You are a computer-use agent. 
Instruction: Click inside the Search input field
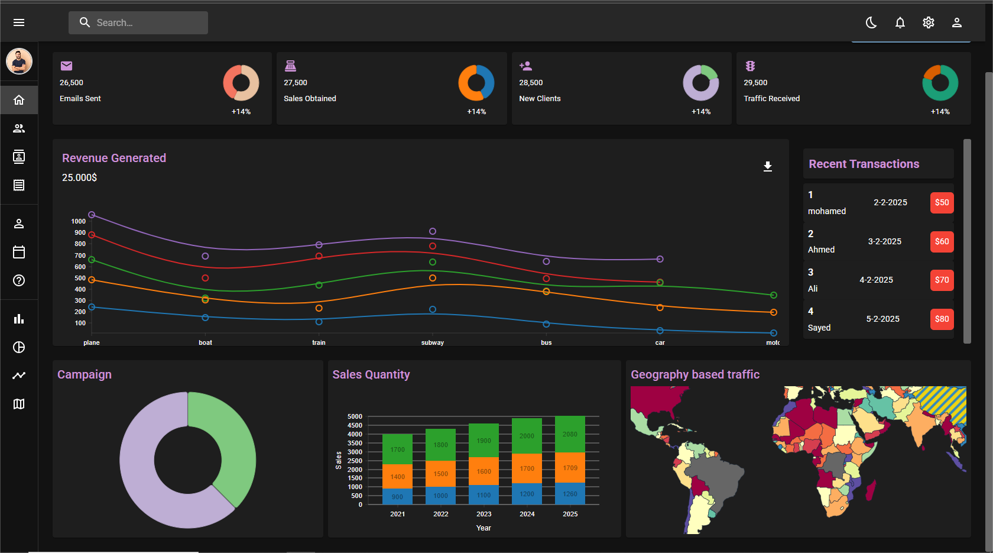coord(148,22)
